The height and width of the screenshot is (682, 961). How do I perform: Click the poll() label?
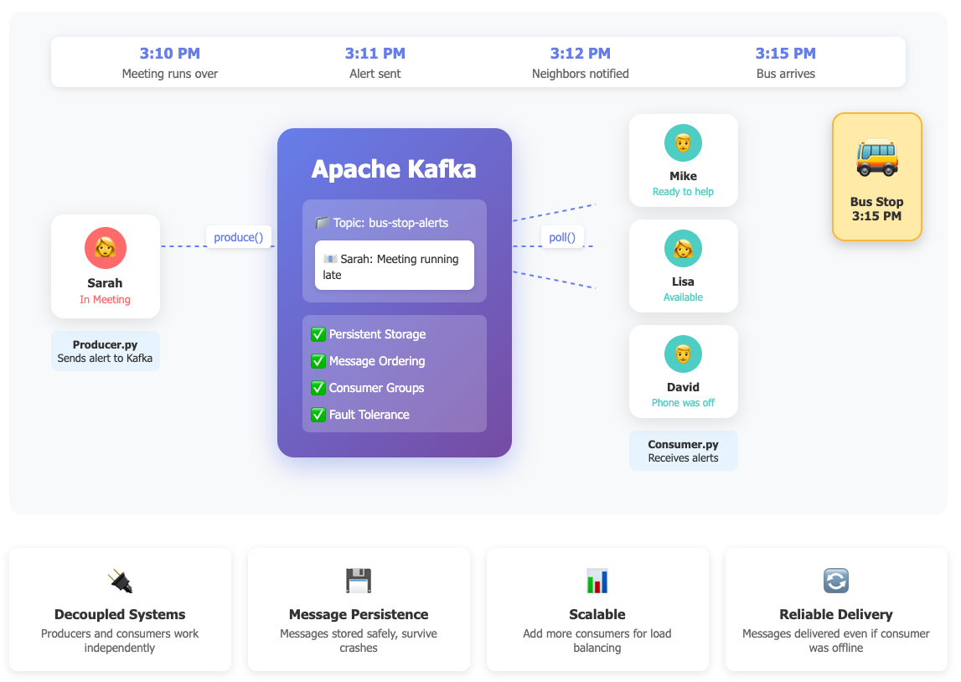pos(562,237)
